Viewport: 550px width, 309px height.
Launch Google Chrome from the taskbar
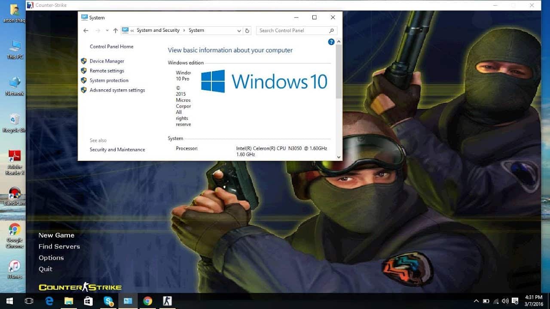pos(147,301)
